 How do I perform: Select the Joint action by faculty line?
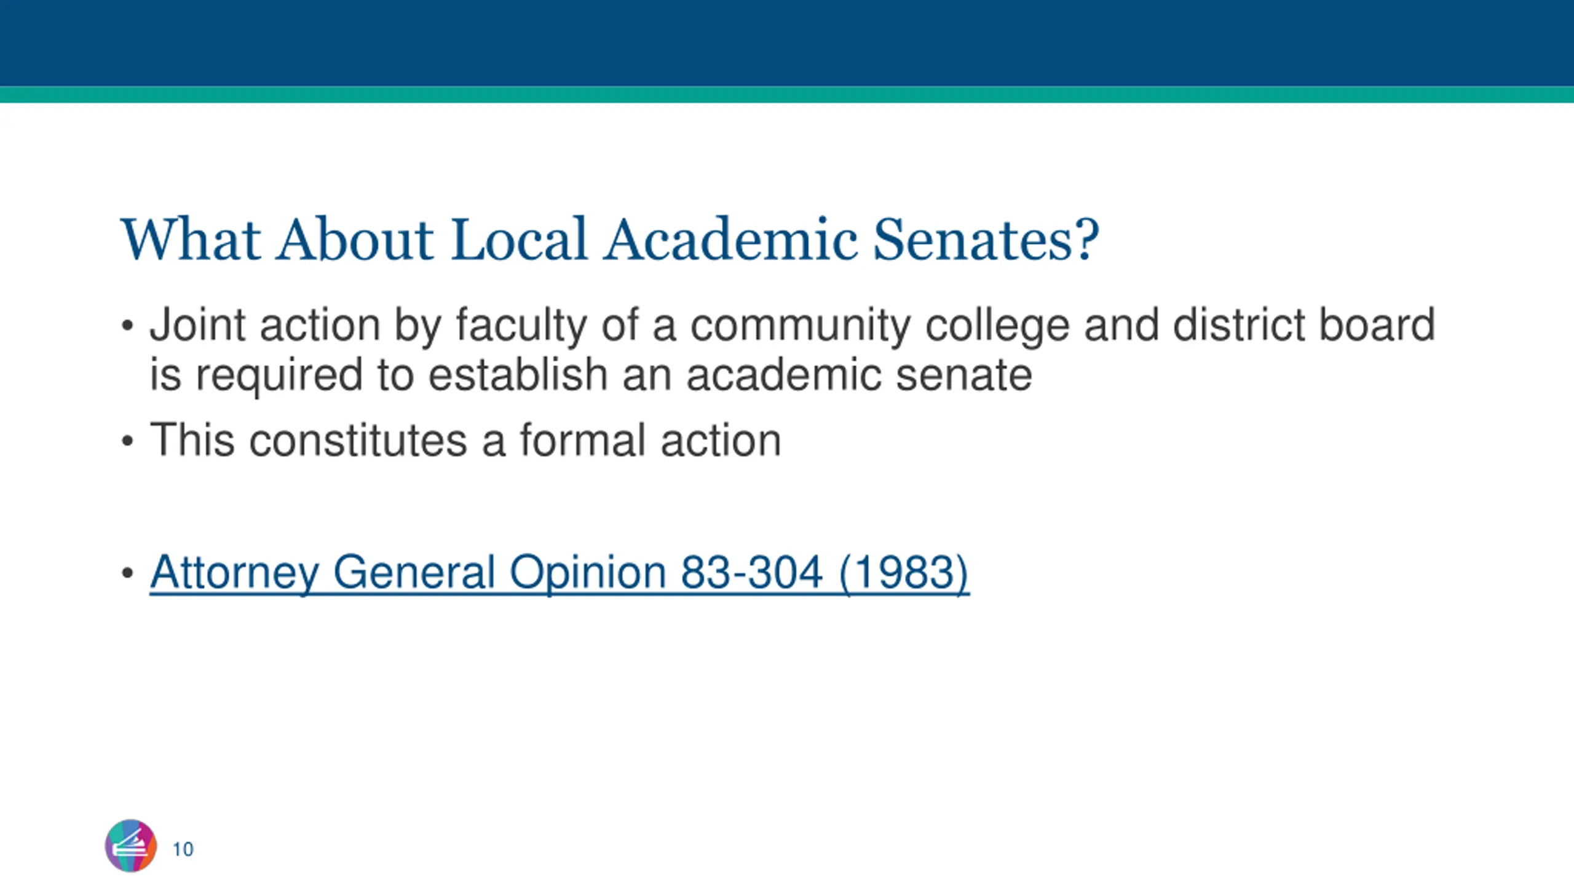pos(793,326)
